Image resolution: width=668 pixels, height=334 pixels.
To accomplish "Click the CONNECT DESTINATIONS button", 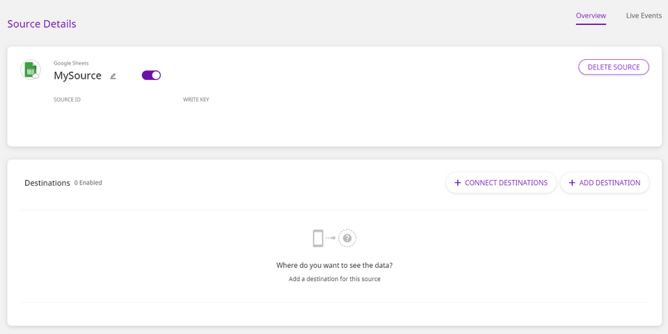I will coord(501,183).
